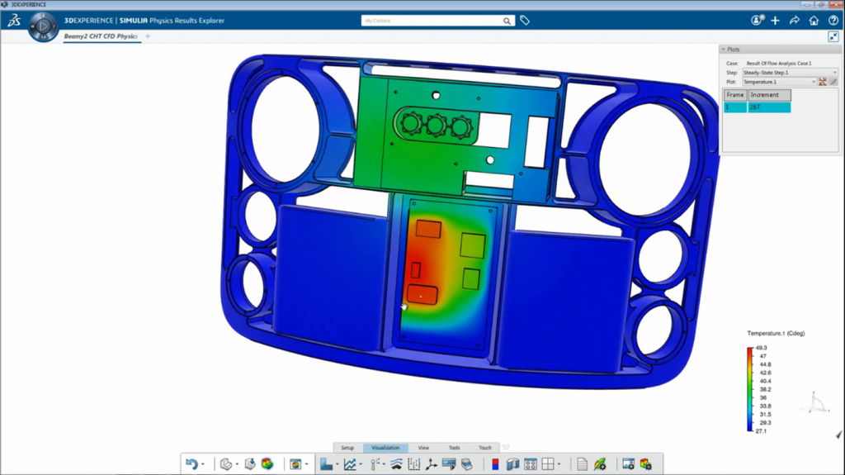The width and height of the screenshot is (845, 475).
Task: Open the Help question mark icon
Action: tap(833, 21)
